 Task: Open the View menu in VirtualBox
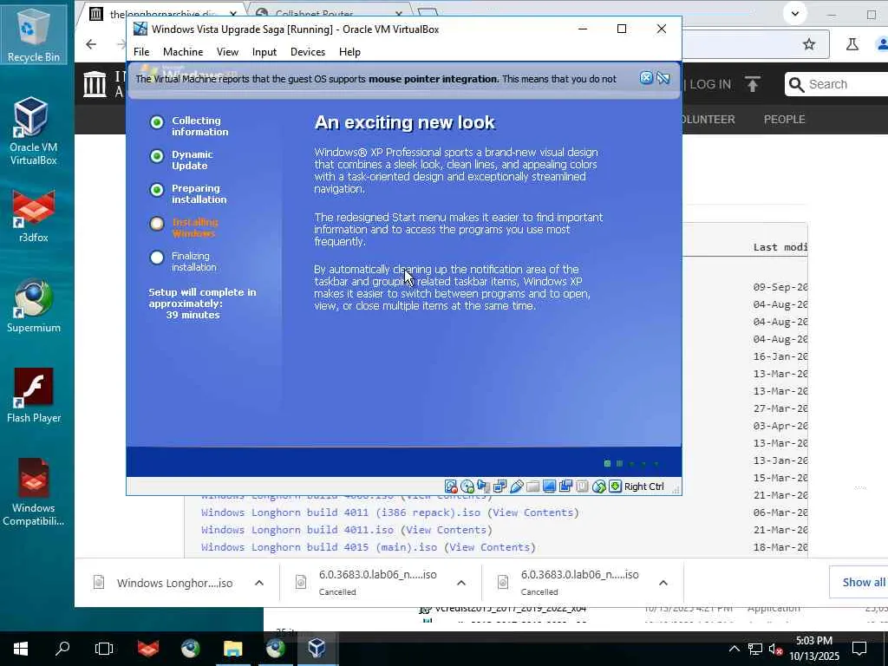tap(227, 51)
